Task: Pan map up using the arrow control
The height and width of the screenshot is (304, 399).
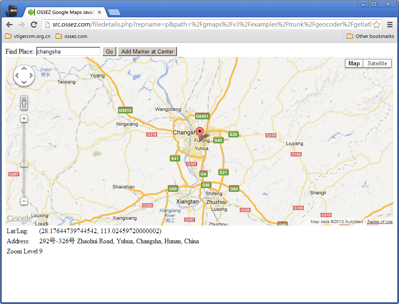Action: tap(24, 69)
